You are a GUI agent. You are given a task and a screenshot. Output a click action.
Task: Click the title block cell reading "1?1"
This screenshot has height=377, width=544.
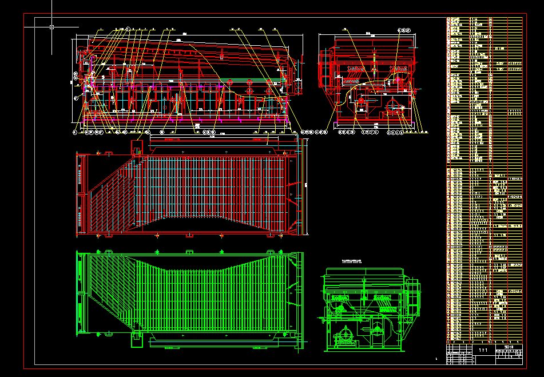coord(483,350)
